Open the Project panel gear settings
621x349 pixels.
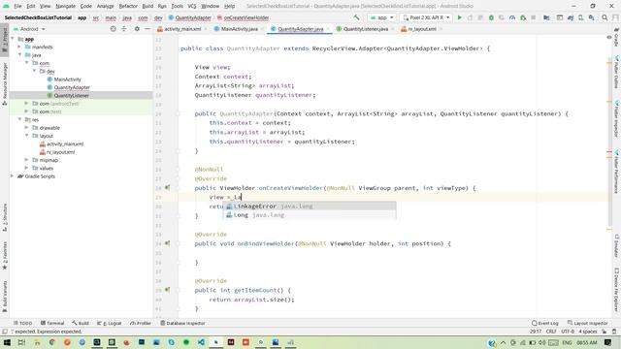137,29
